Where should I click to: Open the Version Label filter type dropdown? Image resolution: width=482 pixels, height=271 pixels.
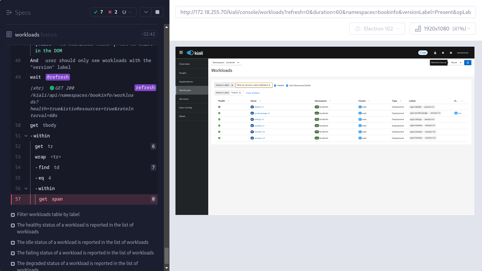224,85
